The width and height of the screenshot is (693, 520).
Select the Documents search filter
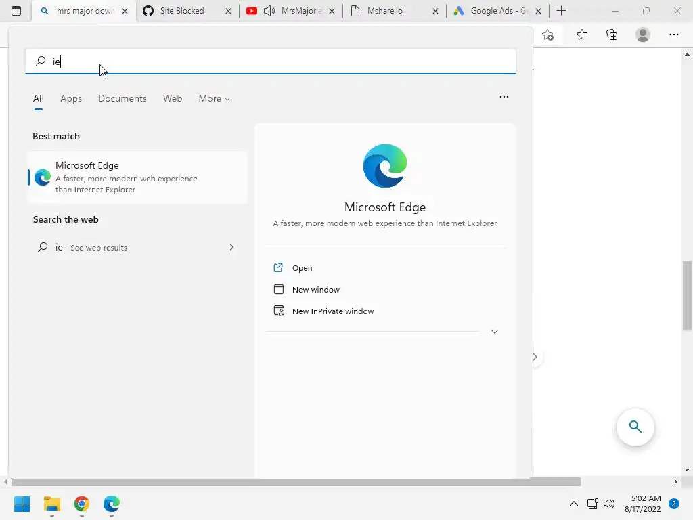click(122, 99)
